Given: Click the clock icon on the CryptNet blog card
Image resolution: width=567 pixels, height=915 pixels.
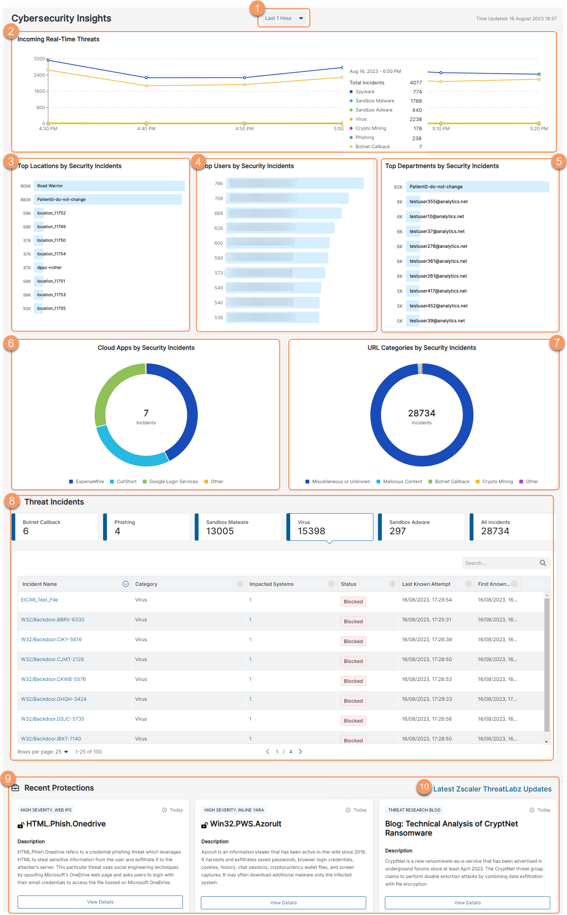Looking at the screenshot, I should click(532, 810).
